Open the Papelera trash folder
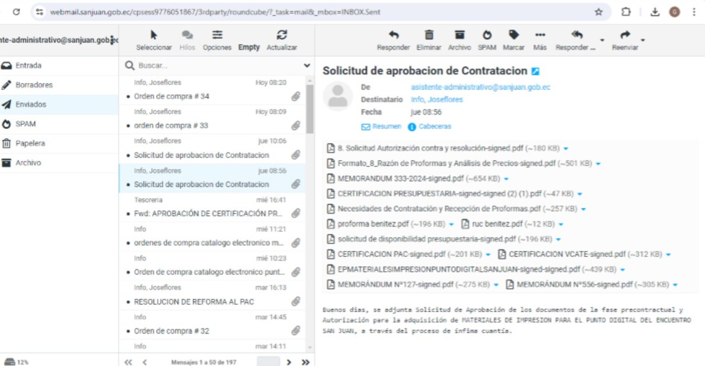 pyautogui.click(x=30, y=143)
